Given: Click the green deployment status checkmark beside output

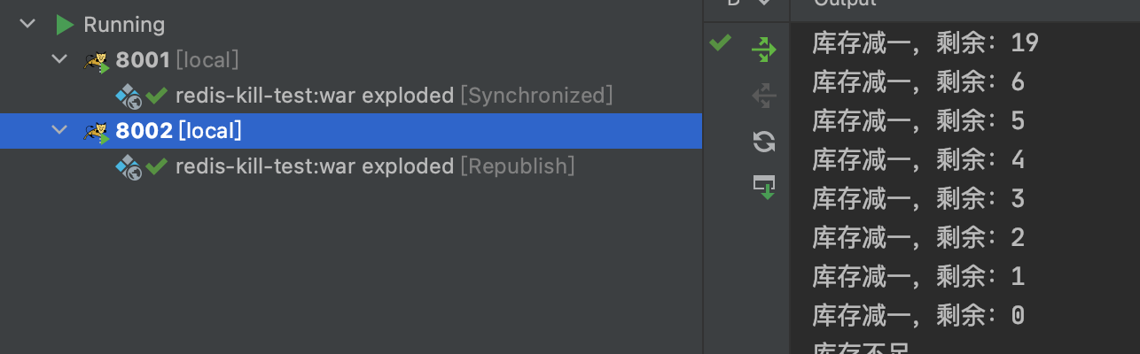Looking at the screenshot, I should pyautogui.click(x=721, y=42).
